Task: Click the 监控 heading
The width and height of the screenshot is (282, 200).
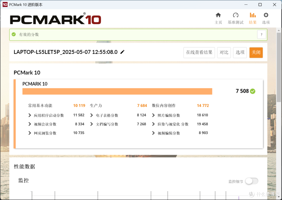Action: pyautogui.click(x=23, y=180)
